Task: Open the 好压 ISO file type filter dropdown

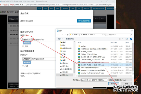Action: click(120, 80)
